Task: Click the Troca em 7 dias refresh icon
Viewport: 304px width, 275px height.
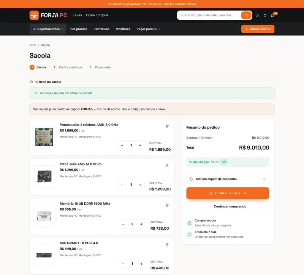Action: click(189, 235)
